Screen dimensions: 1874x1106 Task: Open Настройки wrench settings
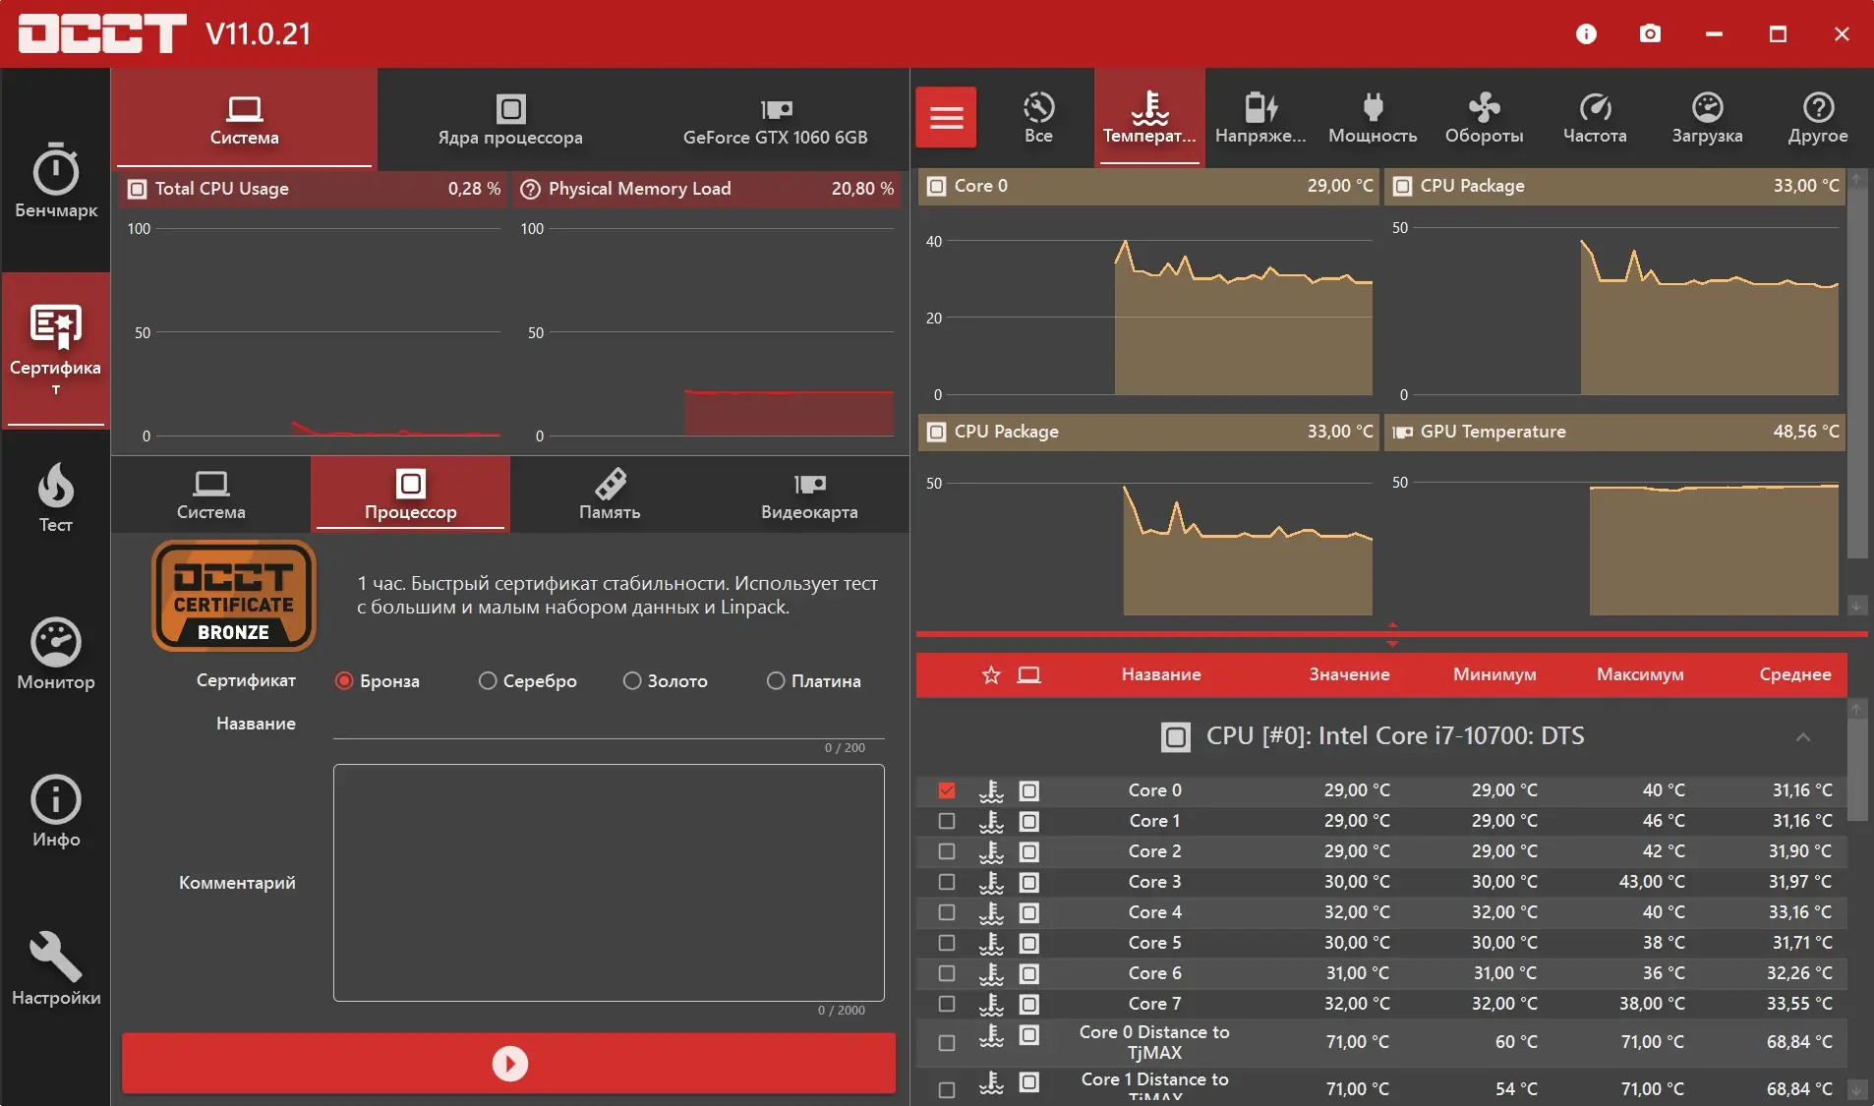[56, 969]
